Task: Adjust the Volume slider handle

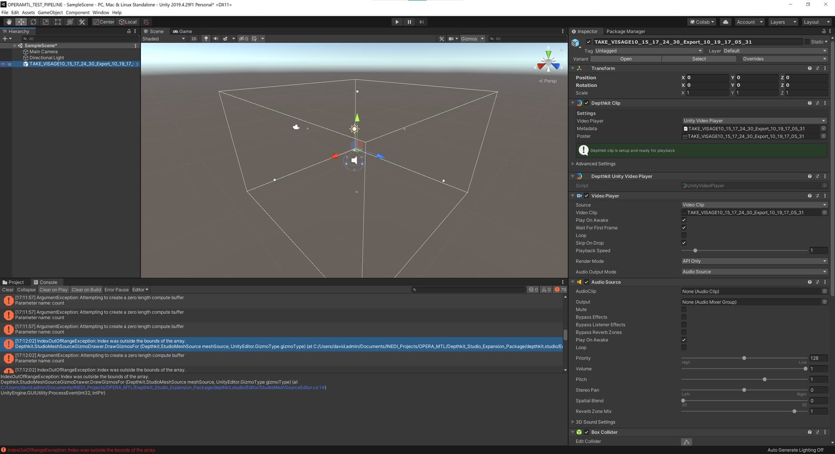Action: pos(805,369)
